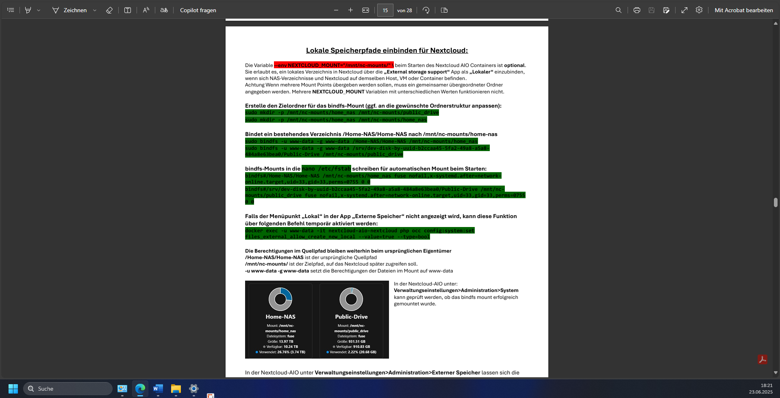Select the eraser tool
The image size is (780, 398).
[x=109, y=10]
